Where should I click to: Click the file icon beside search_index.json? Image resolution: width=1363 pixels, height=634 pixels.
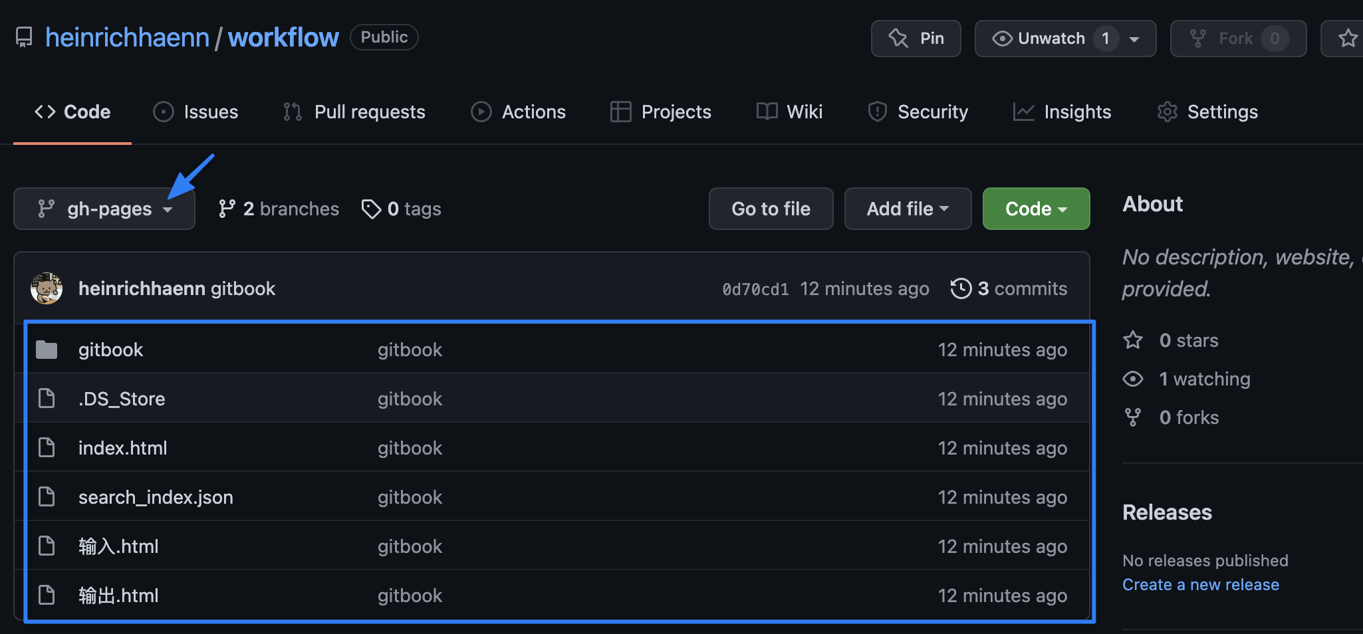point(47,497)
